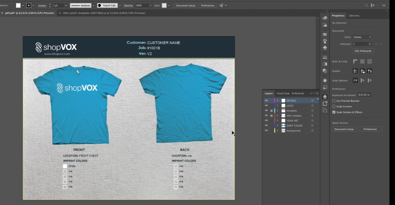Toggle the grid display icon
Viewport: 395px width, 205px height.
pos(362,62)
